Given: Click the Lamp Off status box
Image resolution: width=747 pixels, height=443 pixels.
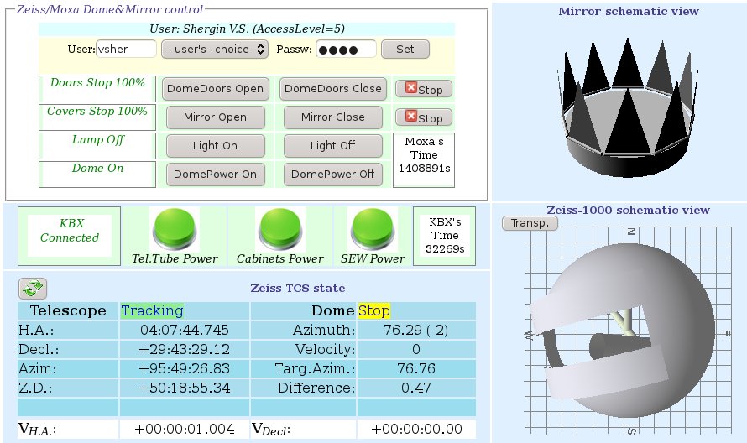Looking at the screenshot, I should tap(97, 146).
